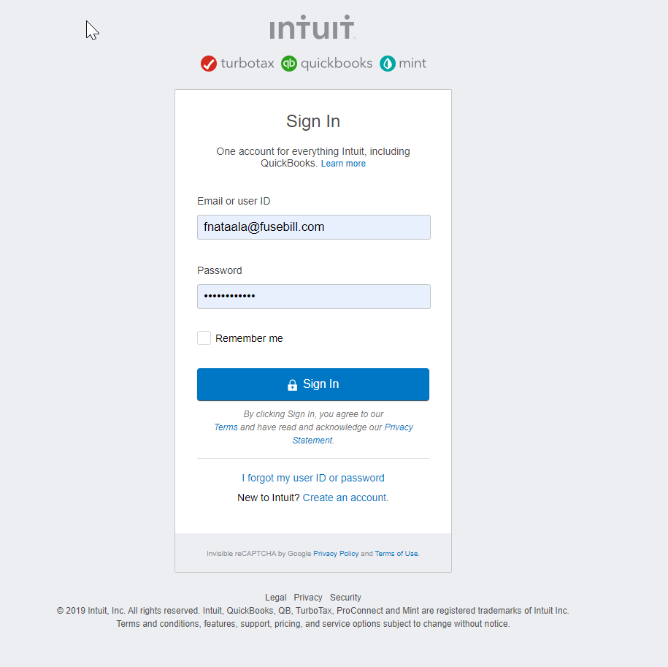This screenshot has width=668, height=667.
Task: Click the quickbooks brand text
Action: click(x=337, y=64)
